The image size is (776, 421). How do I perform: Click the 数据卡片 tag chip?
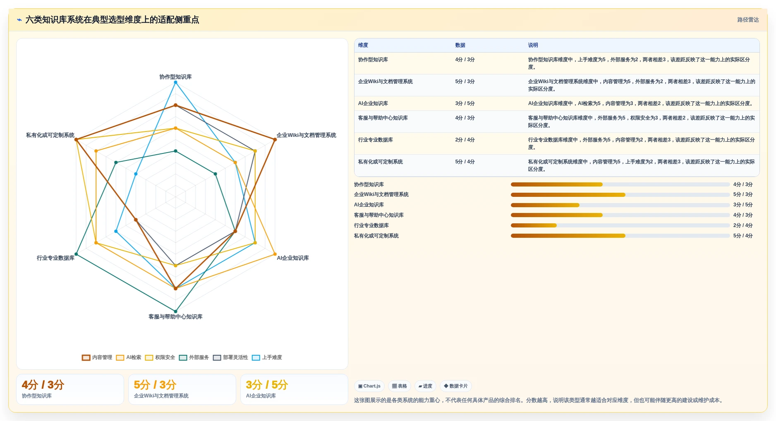(456, 386)
